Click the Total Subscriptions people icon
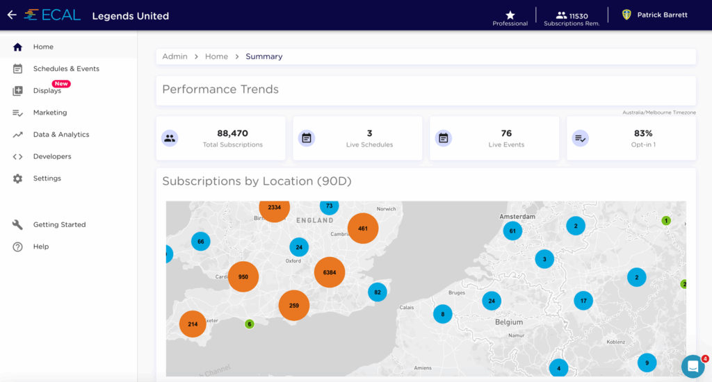712x382 pixels. pyautogui.click(x=170, y=138)
